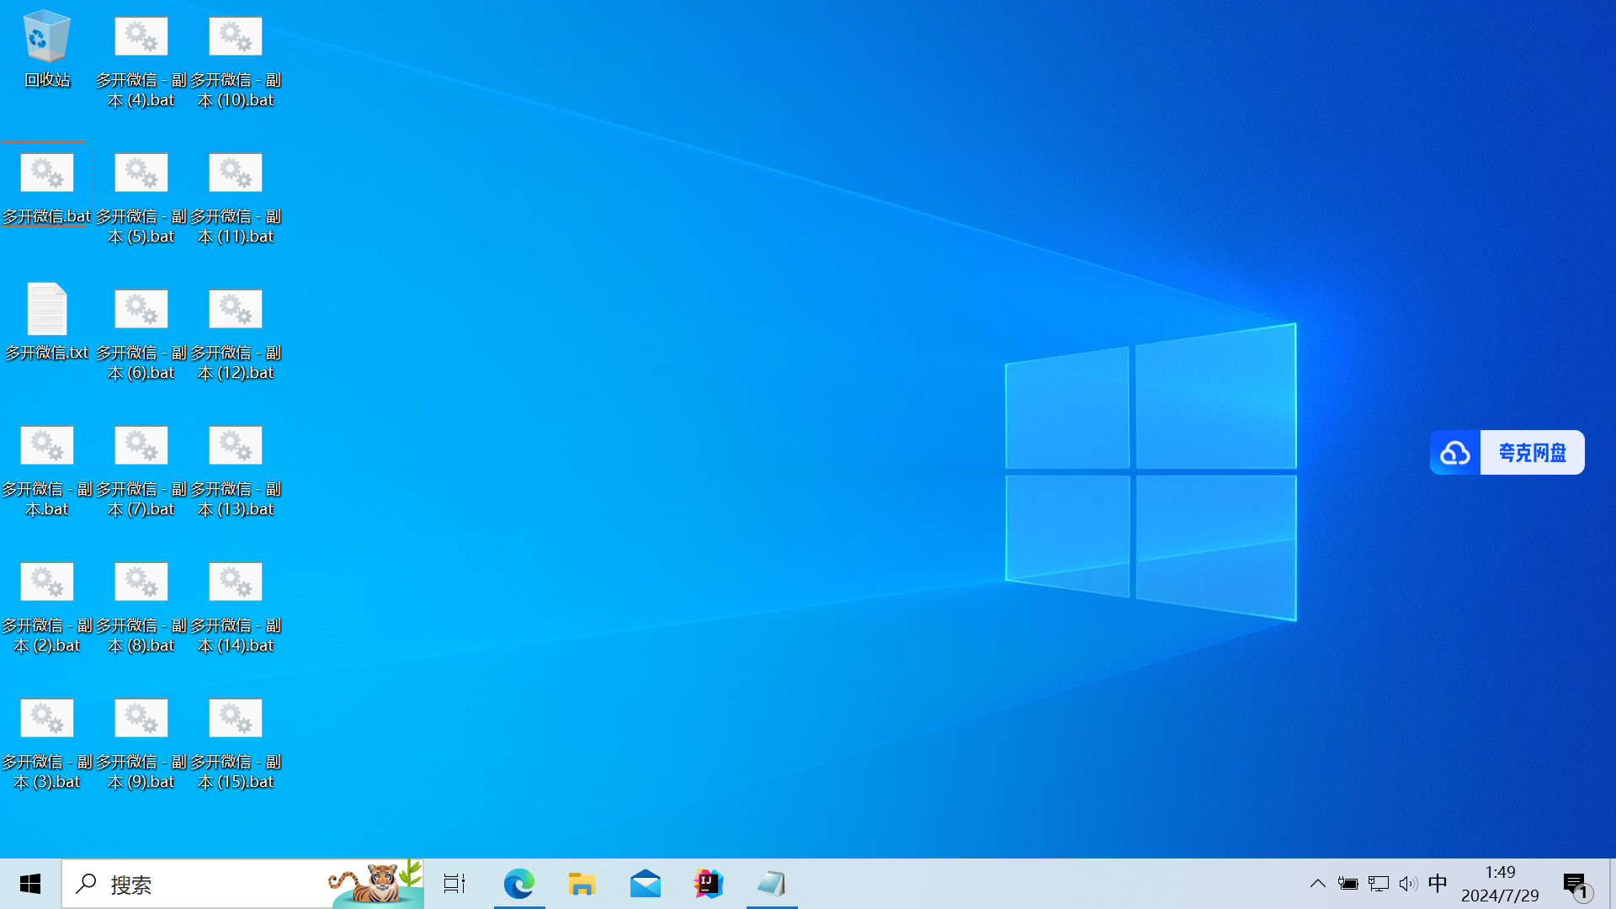The height and width of the screenshot is (909, 1616).
Task: Open the clock showing 1:49 2024/7/29
Action: click(1500, 884)
